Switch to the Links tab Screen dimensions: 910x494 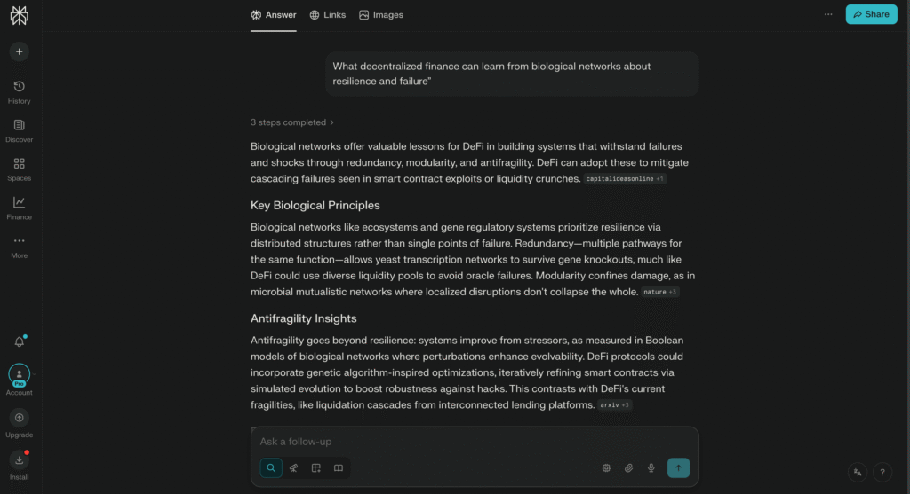(328, 15)
